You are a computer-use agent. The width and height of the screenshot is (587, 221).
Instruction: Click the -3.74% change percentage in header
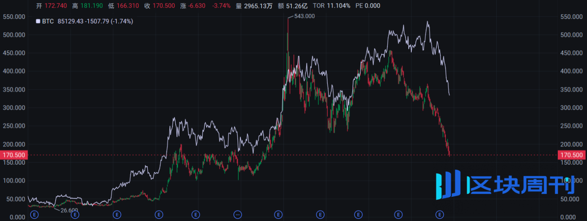[x=222, y=6]
